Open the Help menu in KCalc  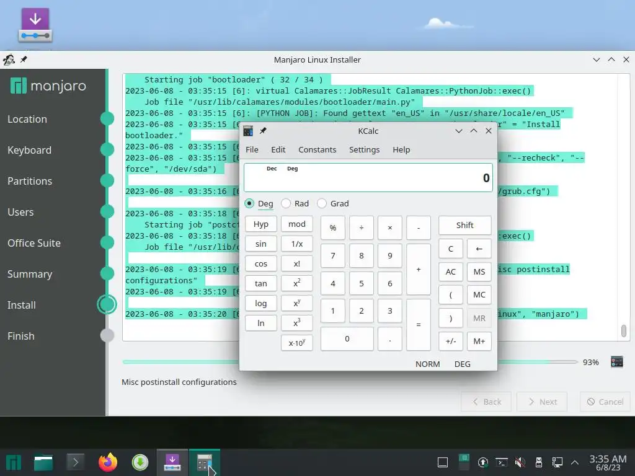(401, 150)
